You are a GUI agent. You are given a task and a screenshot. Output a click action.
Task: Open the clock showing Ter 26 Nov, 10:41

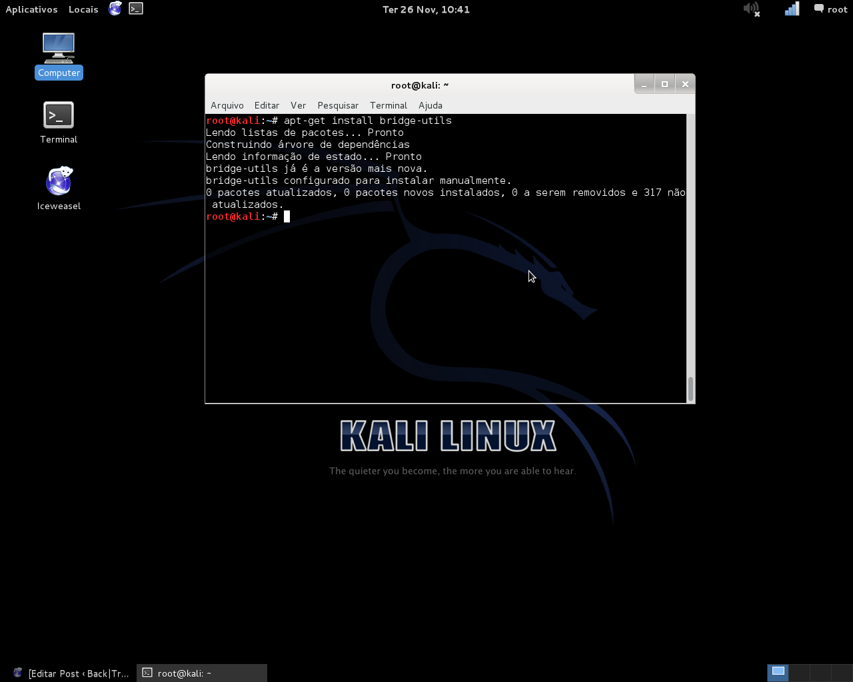click(x=426, y=9)
